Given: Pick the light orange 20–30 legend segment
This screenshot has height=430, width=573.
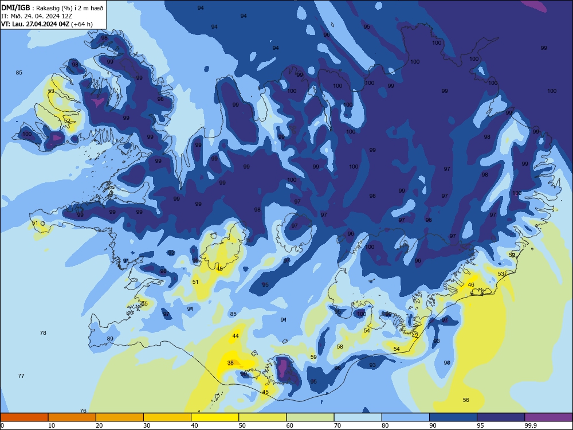Looking at the screenshot, I should tap(120, 417).
